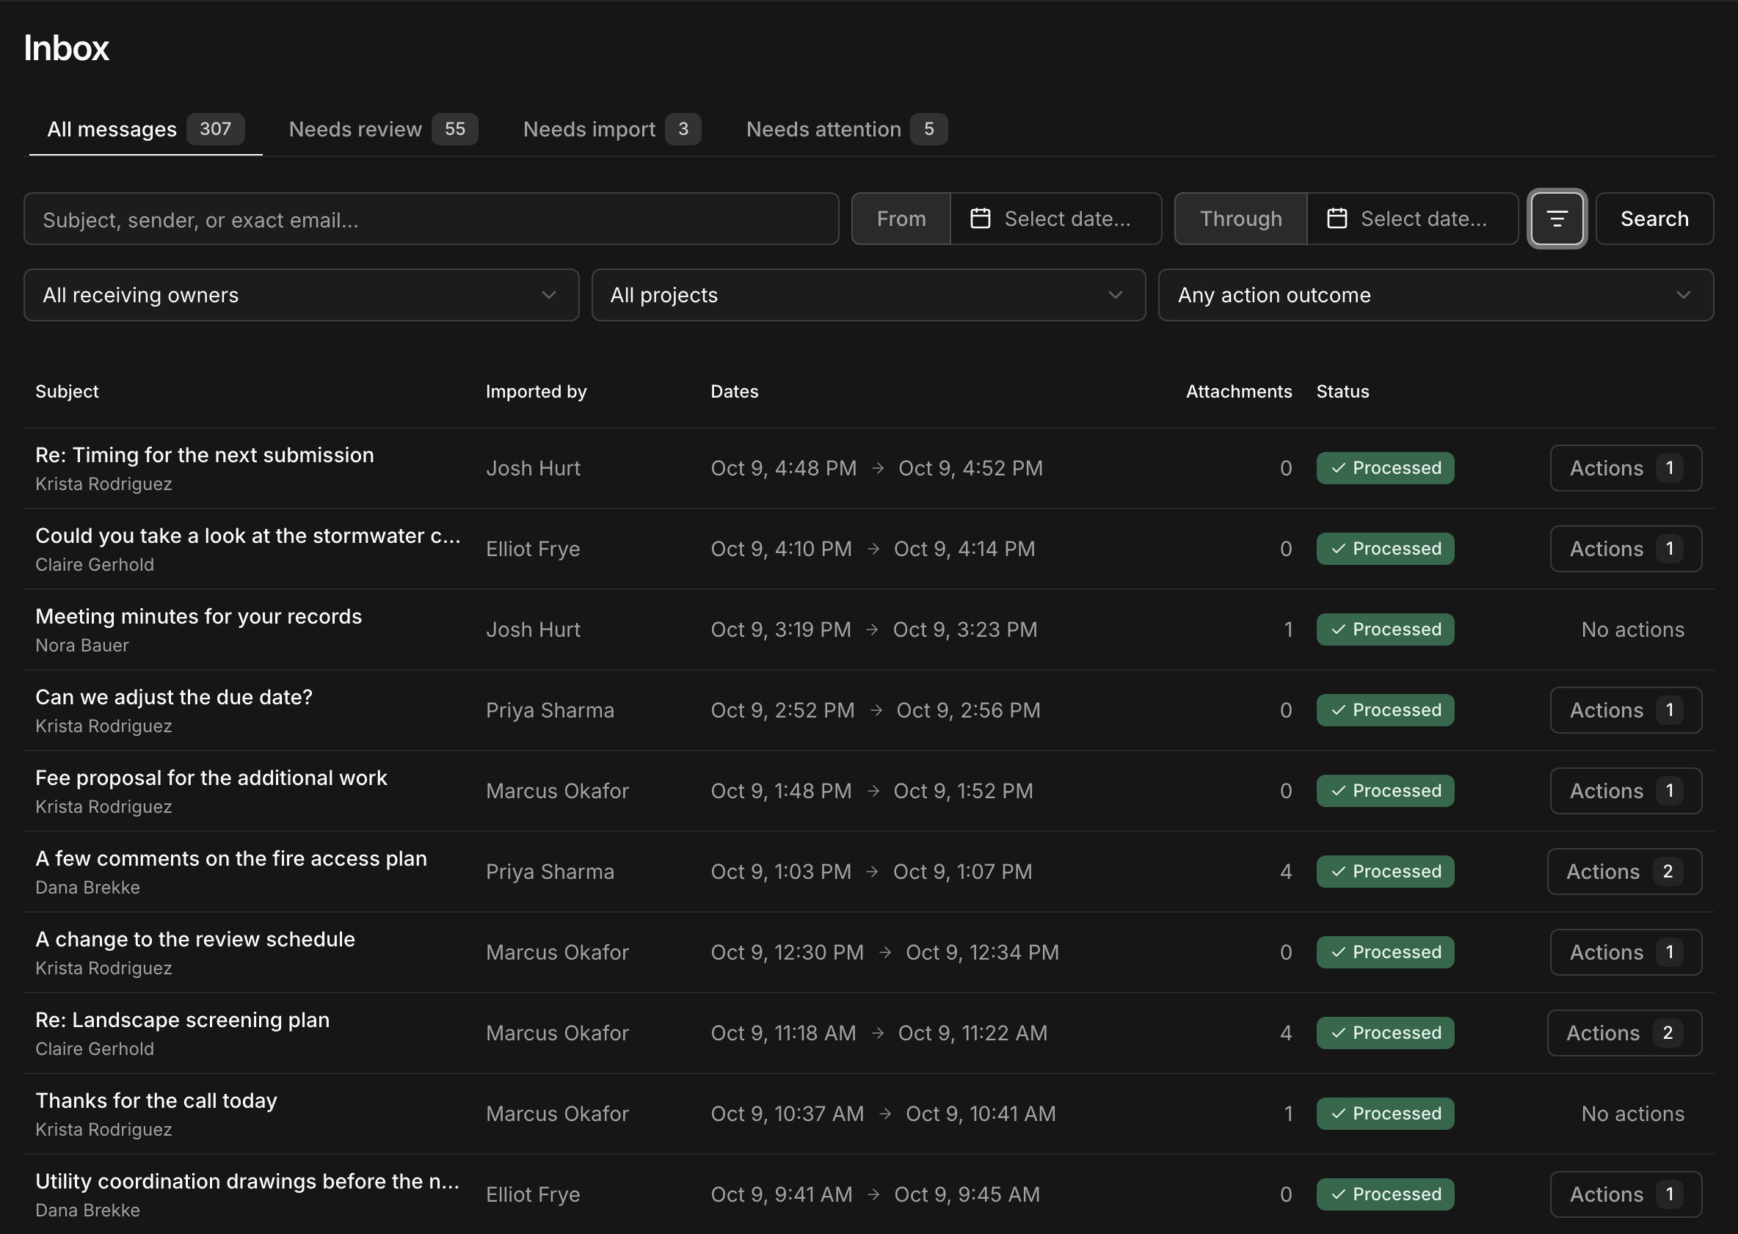Click the From label of the date range
This screenshot has width=1738, height=1234.
pos(901,219)
